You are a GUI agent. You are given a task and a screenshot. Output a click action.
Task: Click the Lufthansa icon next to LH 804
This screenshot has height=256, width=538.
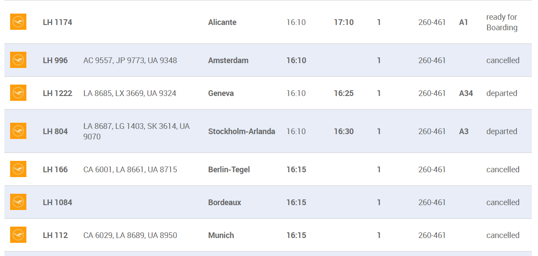click(x=18, y=131)
